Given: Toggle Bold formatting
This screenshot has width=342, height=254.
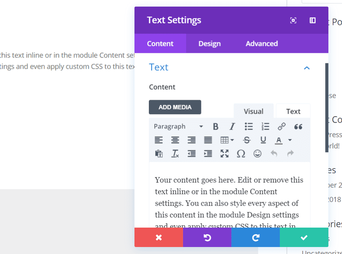Looking at the screenshot, I should pyautogui.click(x=215, y=127).
